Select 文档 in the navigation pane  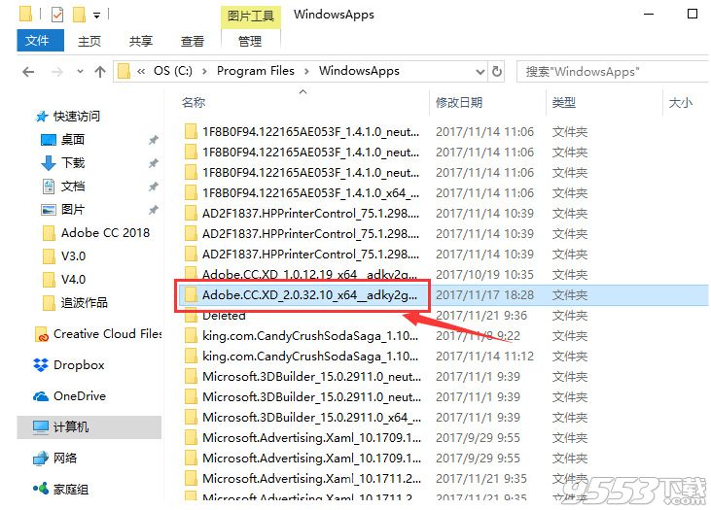point(73,186)
